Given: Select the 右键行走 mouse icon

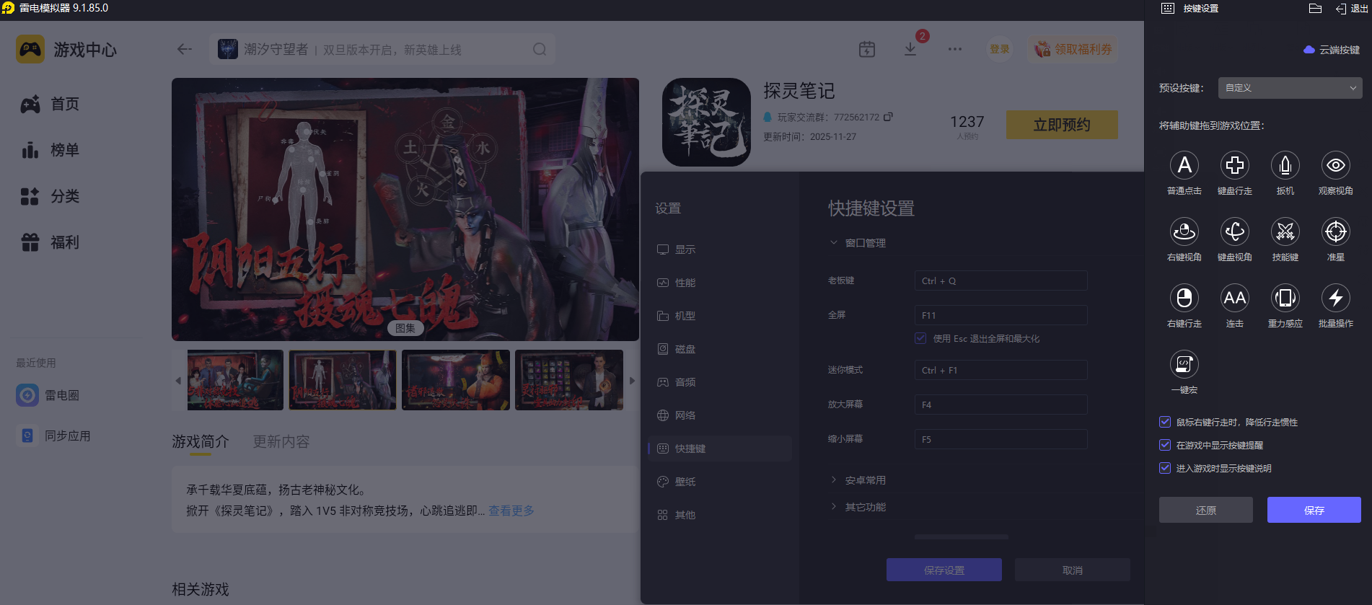Looking at the screenshot, I should tap(1184, 298).
